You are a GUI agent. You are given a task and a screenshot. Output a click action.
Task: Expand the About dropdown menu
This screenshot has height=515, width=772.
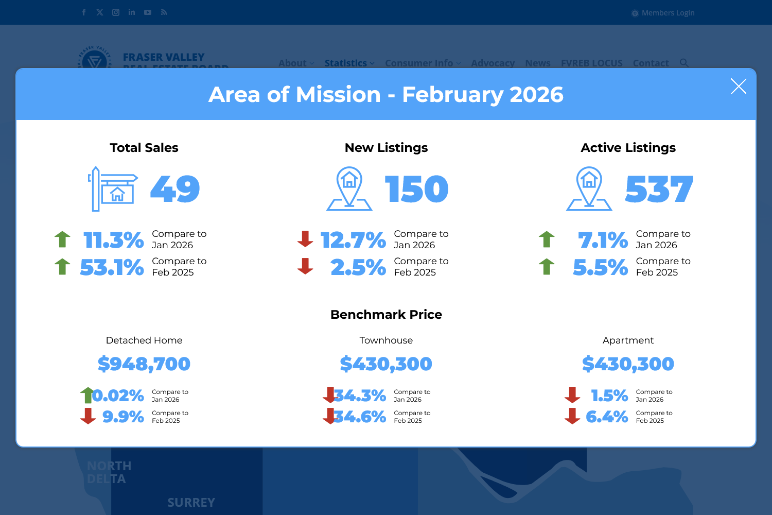pyautogui.click(x=296, y=63)
